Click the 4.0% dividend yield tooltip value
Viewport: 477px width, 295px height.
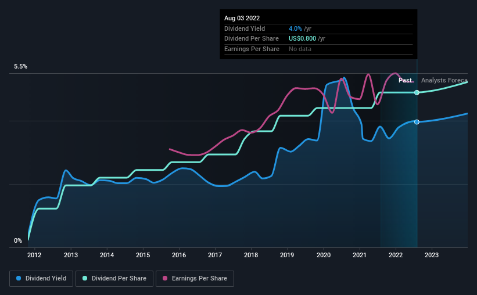click(x=295, y=28)
